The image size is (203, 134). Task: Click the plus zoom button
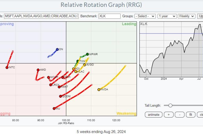(x=168, y=114)
